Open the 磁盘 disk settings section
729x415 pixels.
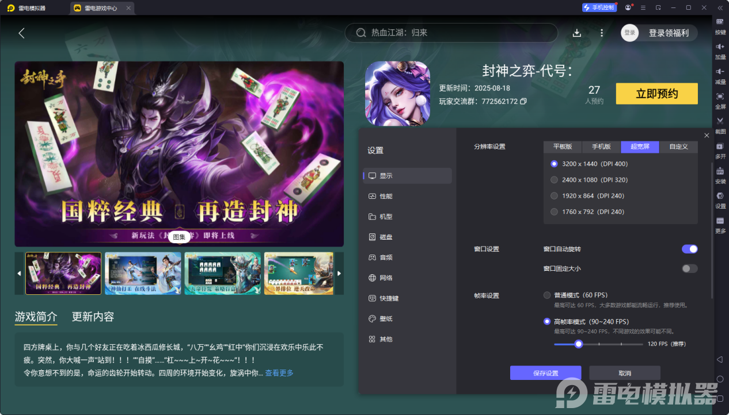(408, 237)
